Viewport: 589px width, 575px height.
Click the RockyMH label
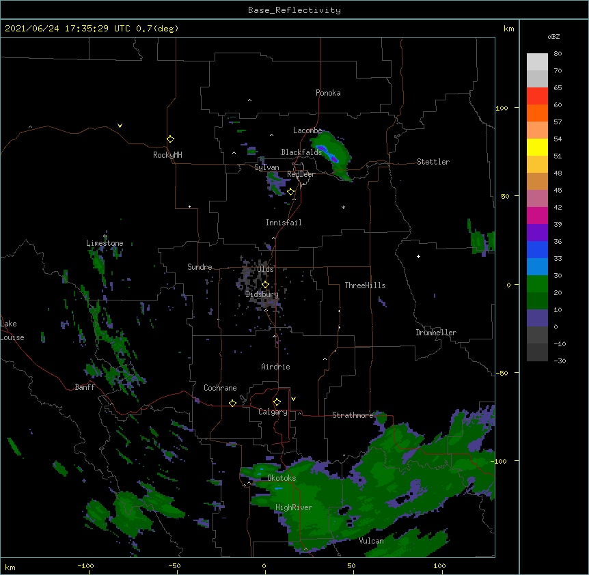167,155
